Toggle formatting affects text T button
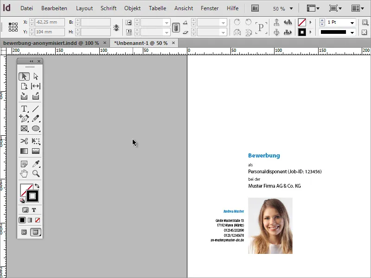The height and width of the screenshot is (278, 371). [x=34, y=210]
